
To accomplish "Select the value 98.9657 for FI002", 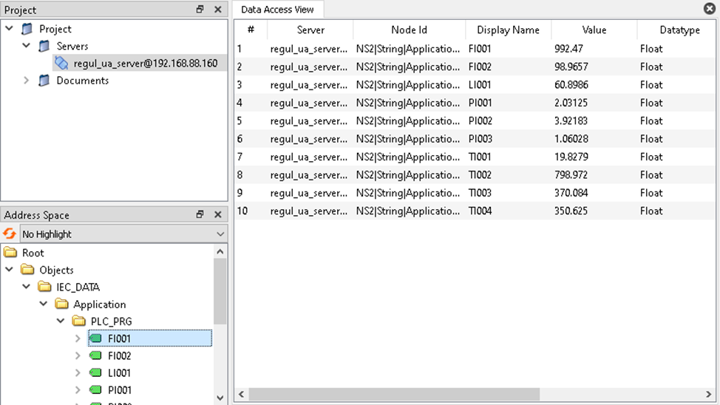I will pyautogui.click(x=571, y=67).
